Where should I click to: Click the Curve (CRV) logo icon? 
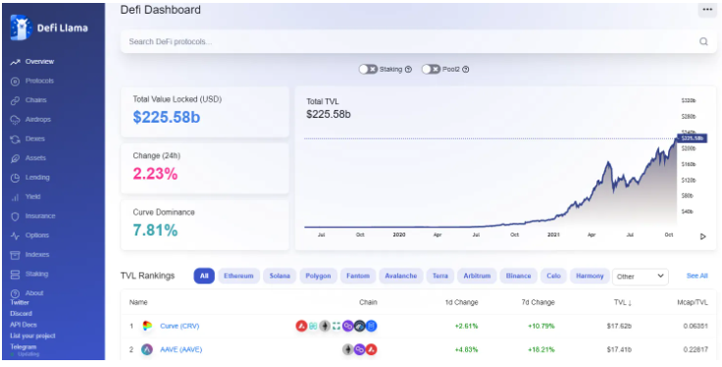(147, 326)
